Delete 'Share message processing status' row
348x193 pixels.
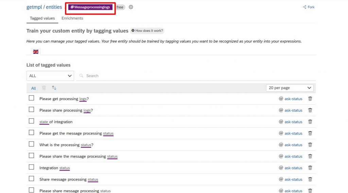[x=310, y=179]
